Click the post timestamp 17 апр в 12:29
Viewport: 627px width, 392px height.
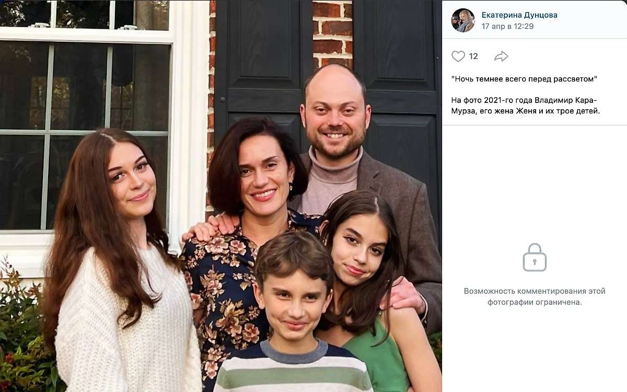(x=507, y=26)
